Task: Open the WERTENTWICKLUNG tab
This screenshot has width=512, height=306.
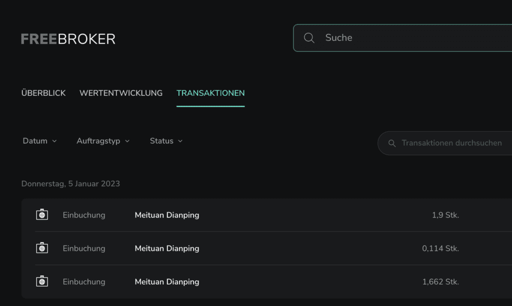Action: (x=121, y=93)
